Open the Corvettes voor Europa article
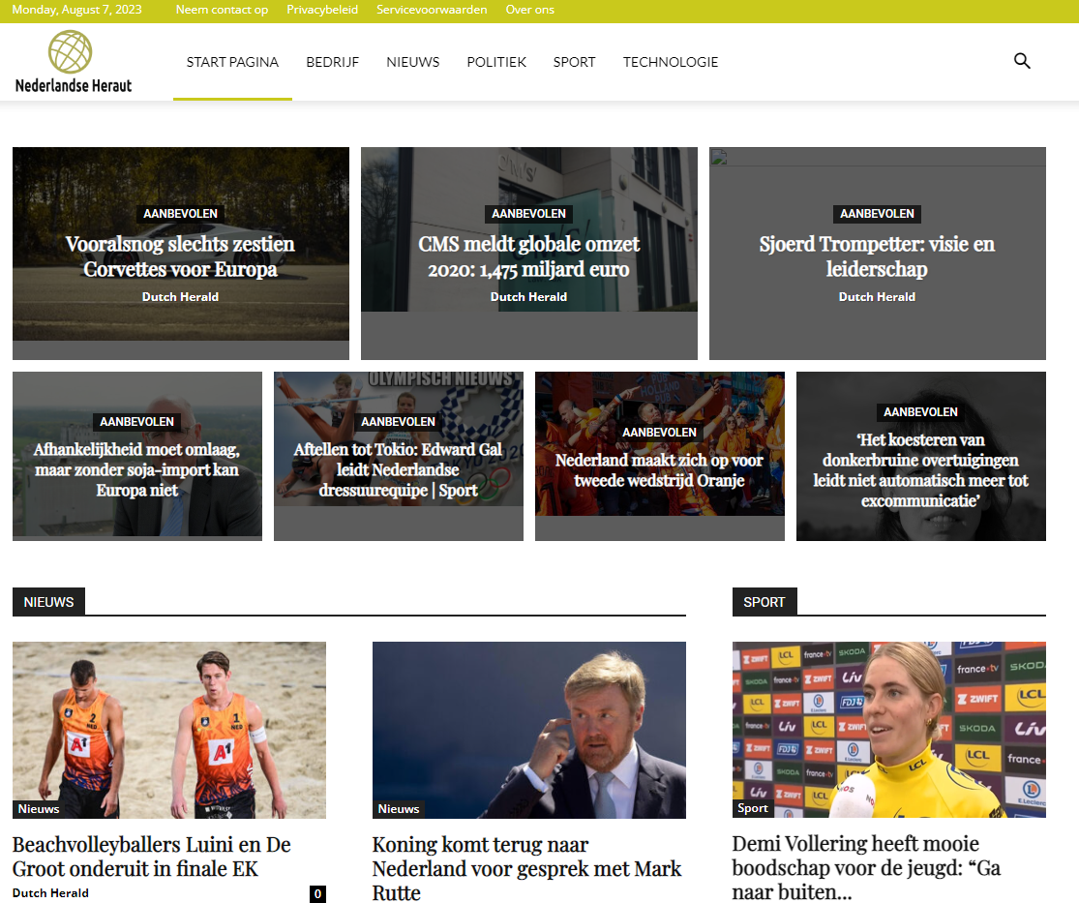 (180, 256)
